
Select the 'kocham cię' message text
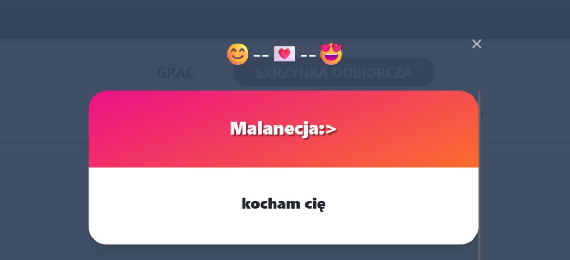click(x=283, y=204)
